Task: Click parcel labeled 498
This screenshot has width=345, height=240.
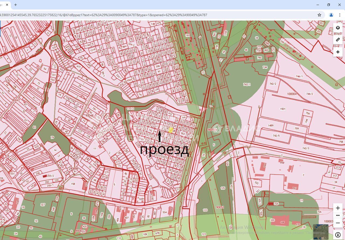Action: click(282, 222)
